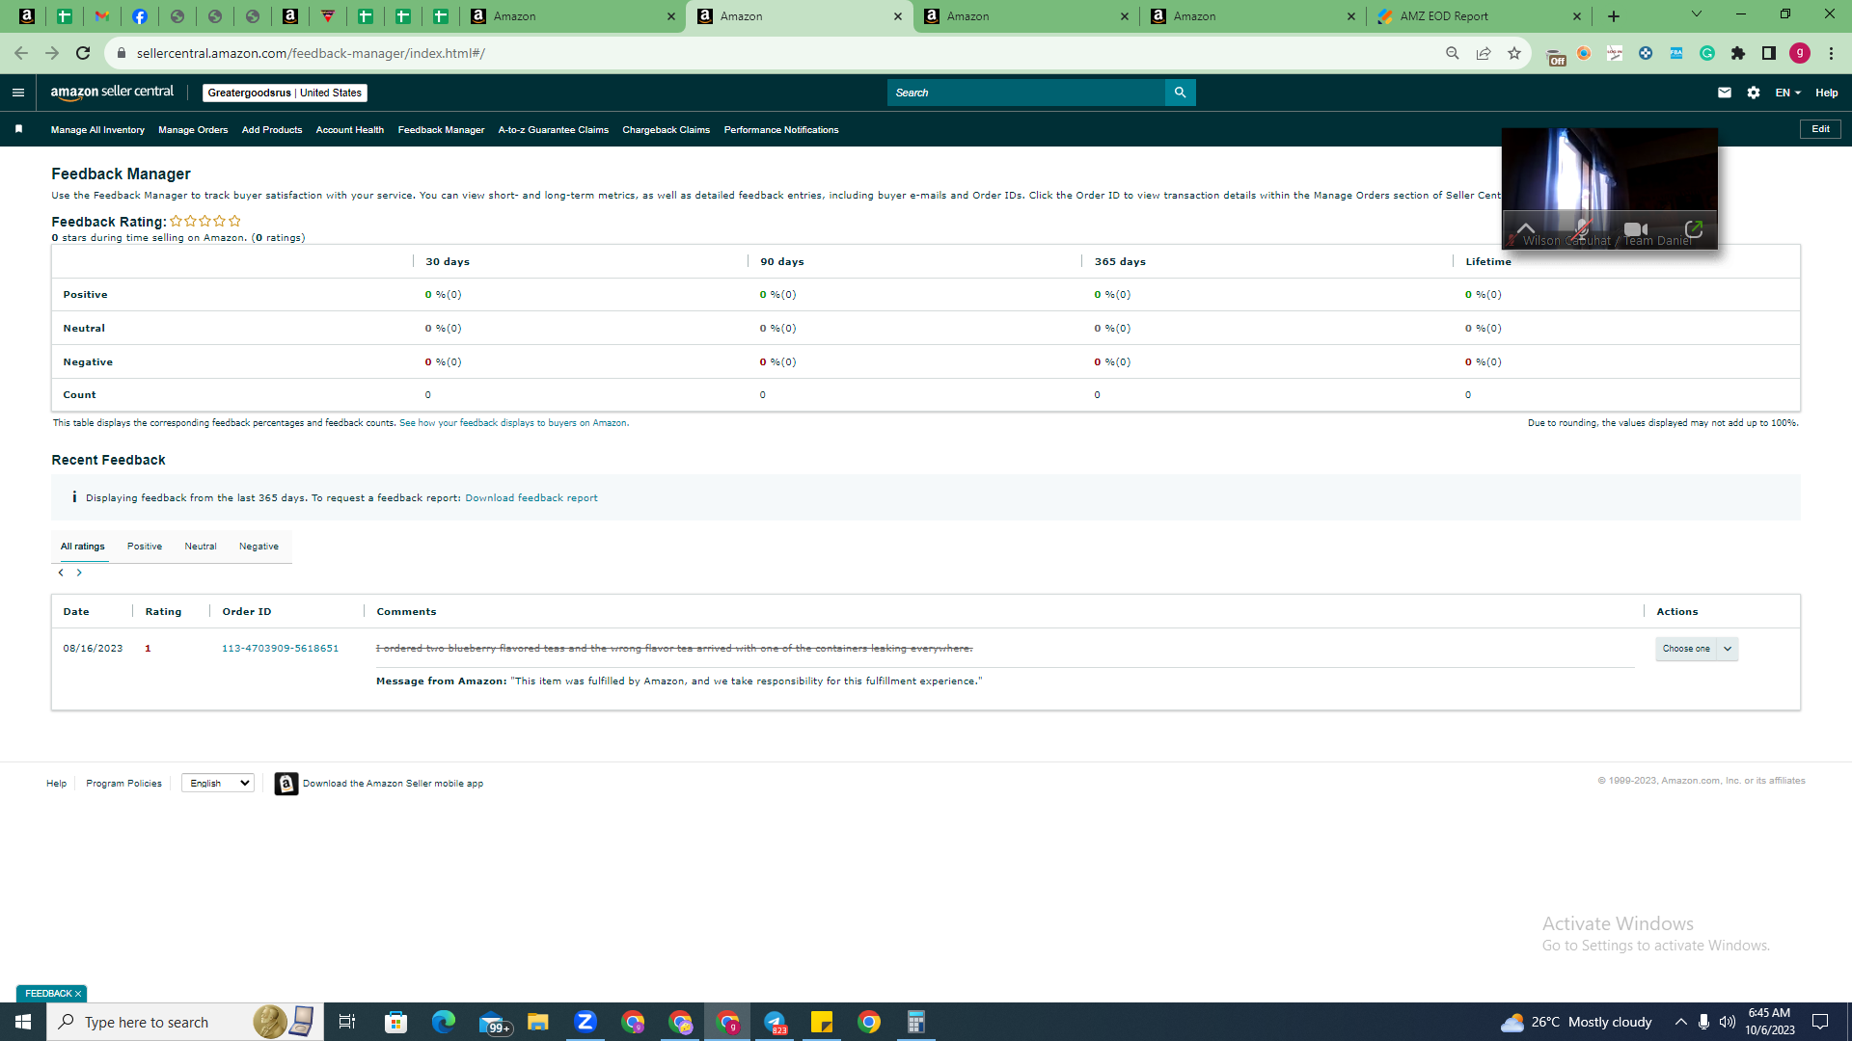Reload the page with refresh icon

point(83,53)
